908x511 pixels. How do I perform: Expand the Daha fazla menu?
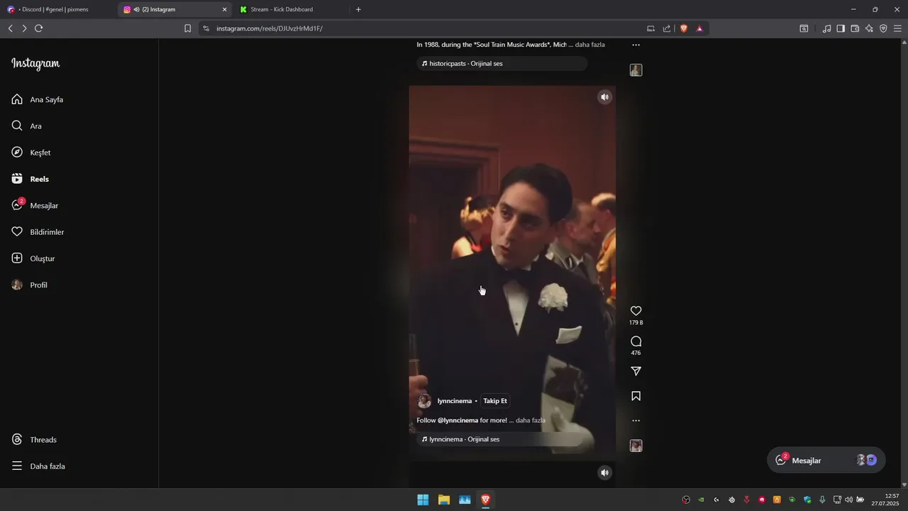click(38, 466)
